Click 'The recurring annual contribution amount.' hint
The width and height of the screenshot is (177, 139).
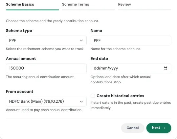tap(40, 77)
